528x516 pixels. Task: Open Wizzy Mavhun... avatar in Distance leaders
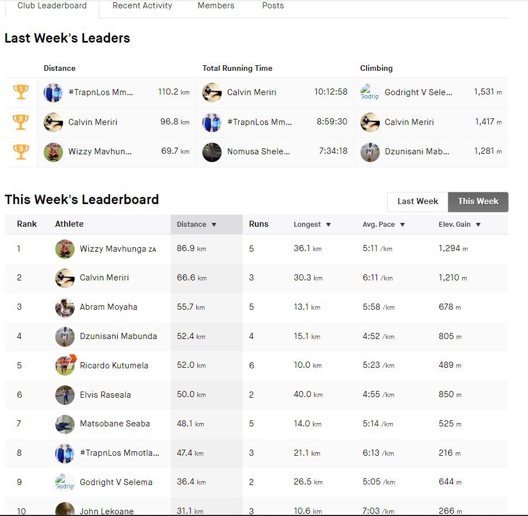53,152
